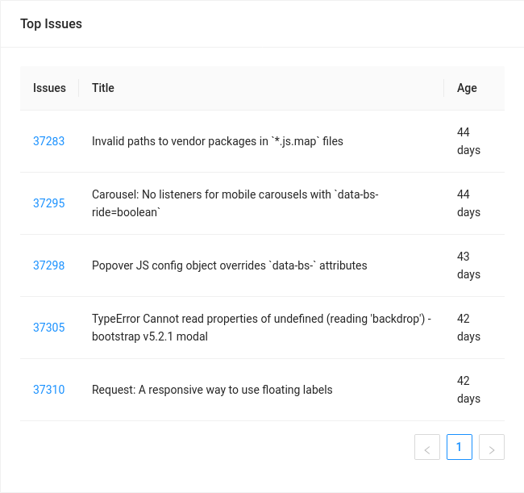Open issue 37305 link
Image resolution: width=524 pixels, height=493 pixels.
pyautogui.click(x=48, y=328)
